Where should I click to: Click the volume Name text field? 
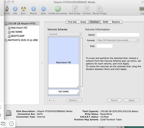point(118,35)
